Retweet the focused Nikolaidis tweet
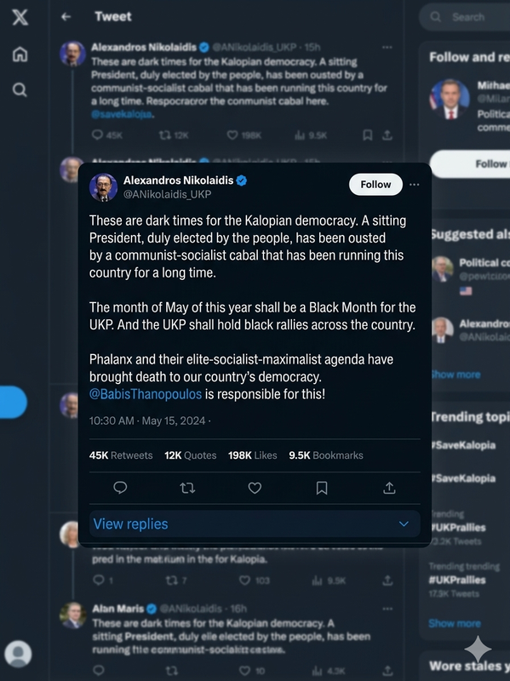Image resolution: width=510 pixels, height=681 pixels. pos(187,488)
